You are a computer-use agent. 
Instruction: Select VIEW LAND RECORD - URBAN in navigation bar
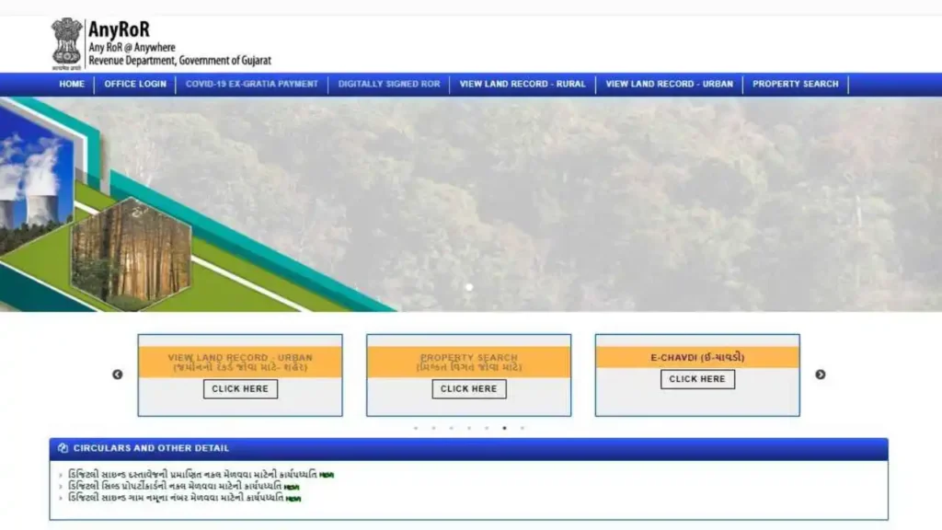tap(670, 84)
